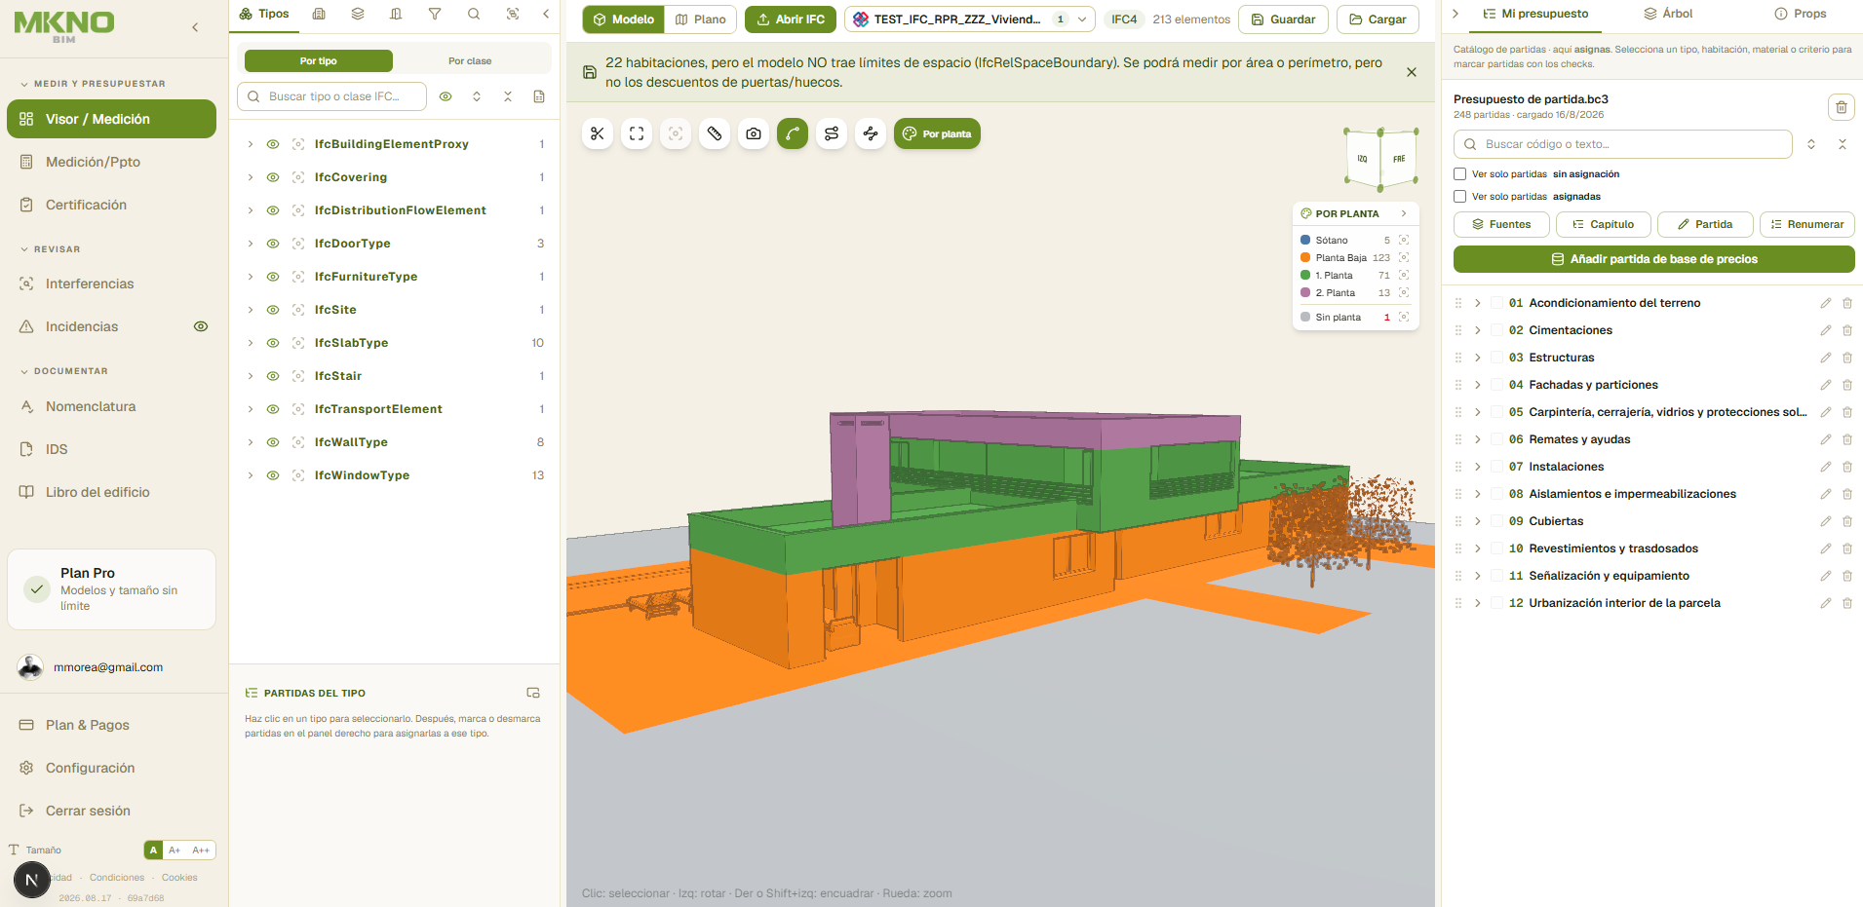The width and height of the screenshot is (1863, 907).
Task: Take a snapshot with the camera tool
Action: (x=754, y=133)
